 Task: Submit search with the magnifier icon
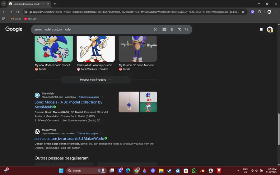pos(187,30)
